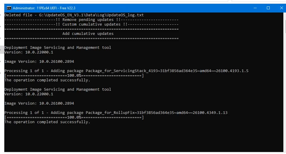Image resolution: width=286 pixels, height=154 pixels.
Task: Click the empty scrollbar track below the thumb
Action: click(x=285, y=91)
